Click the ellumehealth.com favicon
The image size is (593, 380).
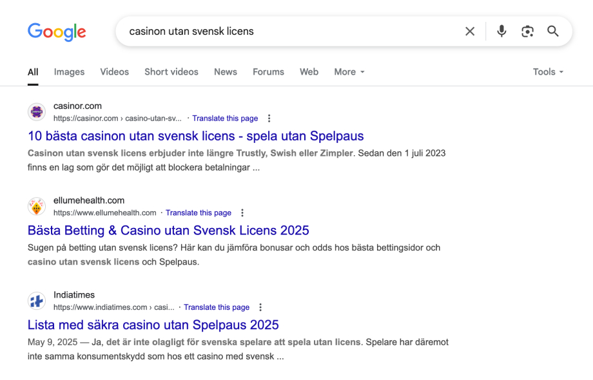coord(37,205)
